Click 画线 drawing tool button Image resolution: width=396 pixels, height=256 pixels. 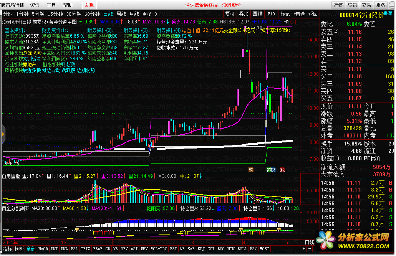(x=257, y=14)
